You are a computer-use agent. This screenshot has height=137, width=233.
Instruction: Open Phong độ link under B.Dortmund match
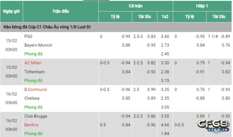pos(33,107)
